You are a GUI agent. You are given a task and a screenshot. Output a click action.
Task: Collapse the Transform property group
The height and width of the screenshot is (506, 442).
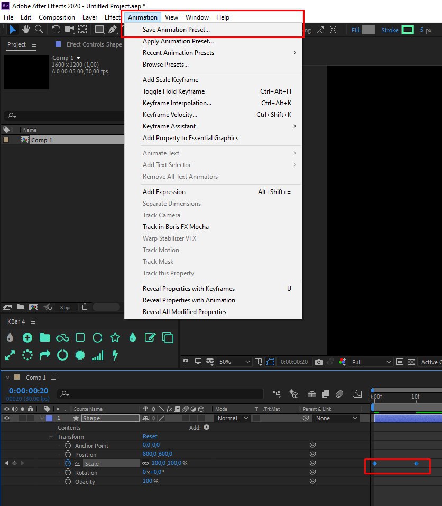click(51, 437)
